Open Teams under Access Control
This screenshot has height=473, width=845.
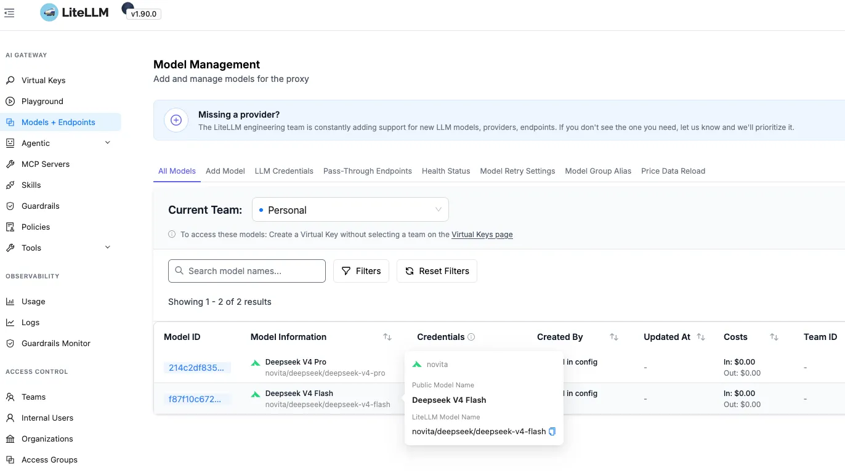tap(33, 397)
